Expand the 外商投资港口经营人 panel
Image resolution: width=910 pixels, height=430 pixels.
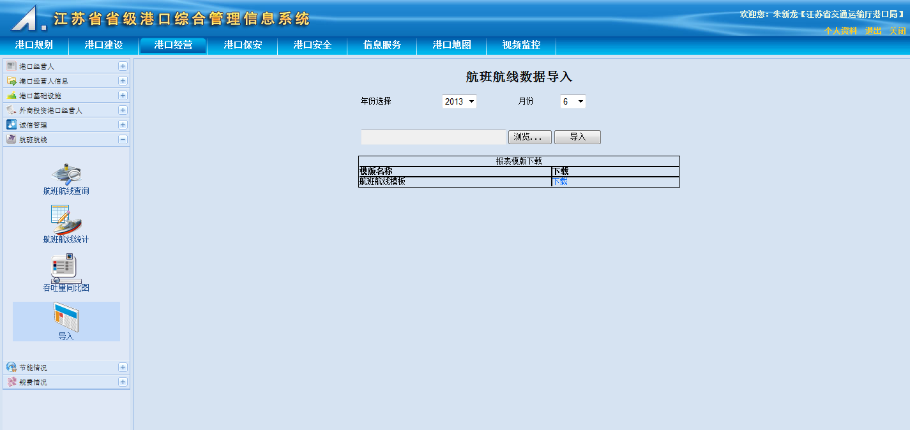coord(123,110)
